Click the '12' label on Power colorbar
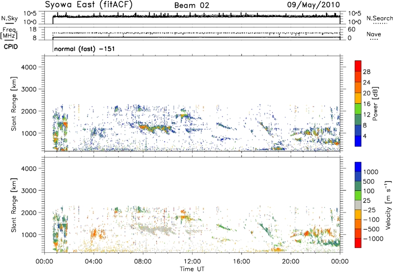The height and width of the screenshot is (272, 393). tap(366, 115)
